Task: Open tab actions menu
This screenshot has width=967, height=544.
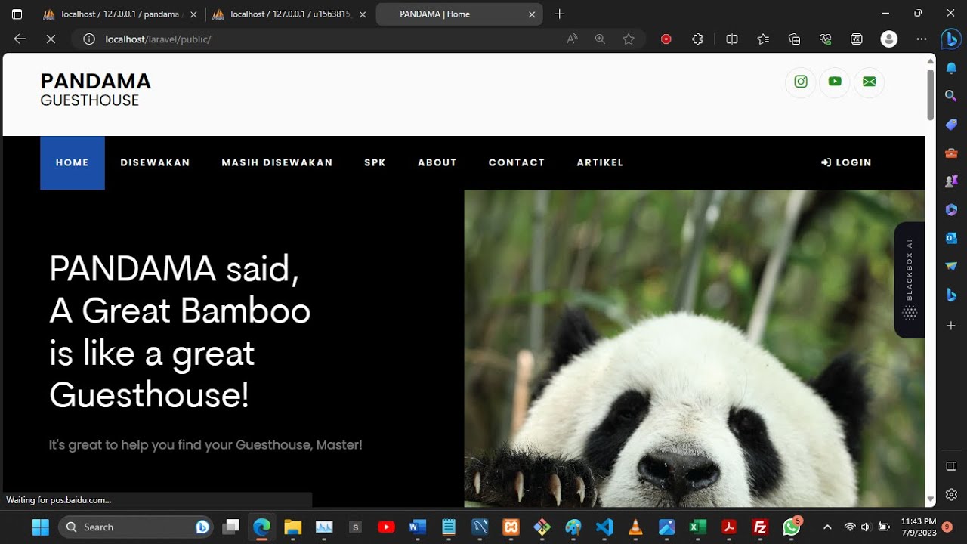Action: pos(17,14)
